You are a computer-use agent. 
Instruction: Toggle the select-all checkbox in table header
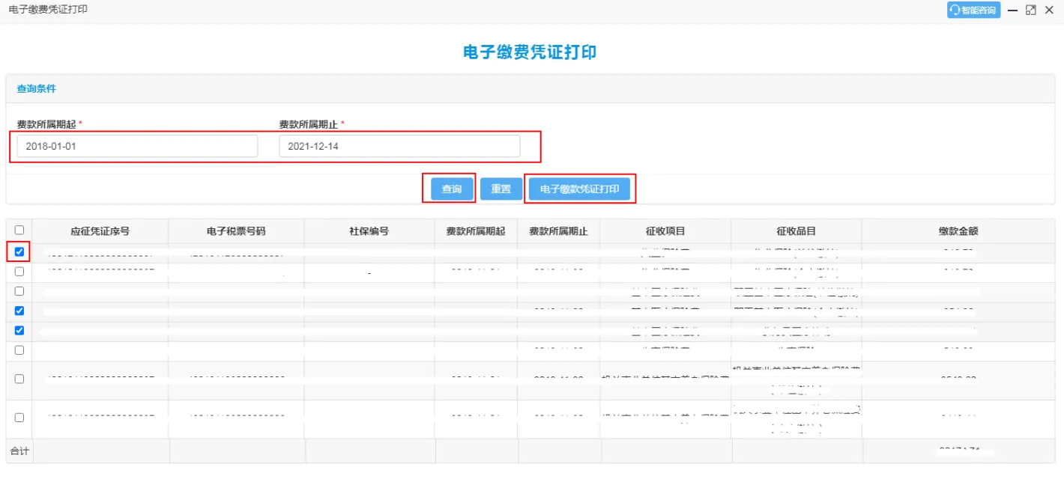point(19,231)
